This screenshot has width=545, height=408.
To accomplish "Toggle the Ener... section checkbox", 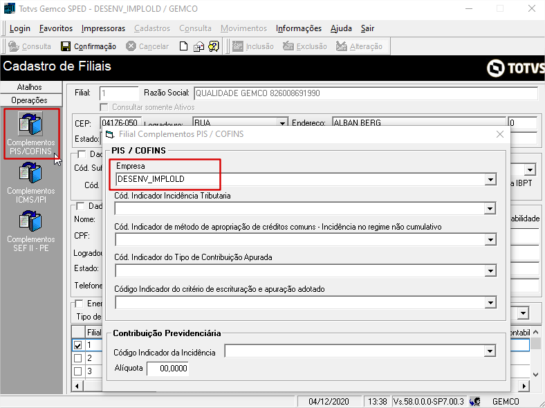I will click(80, 304).
